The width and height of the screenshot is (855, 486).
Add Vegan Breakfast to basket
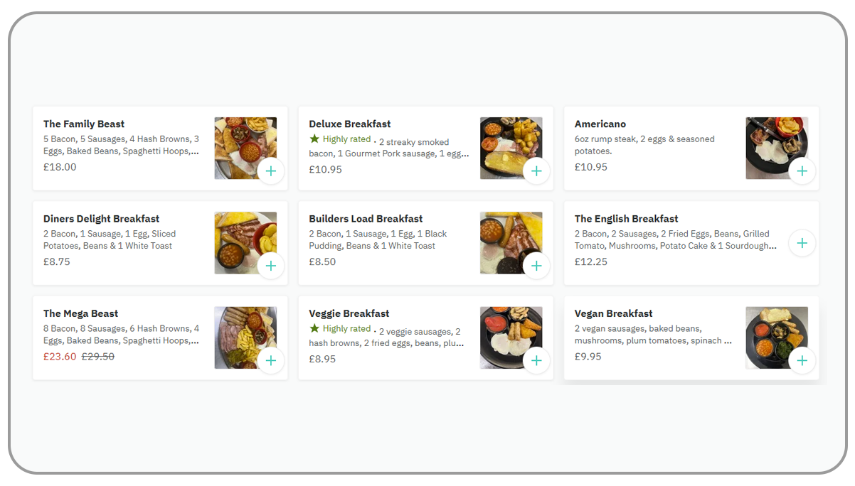802,361
